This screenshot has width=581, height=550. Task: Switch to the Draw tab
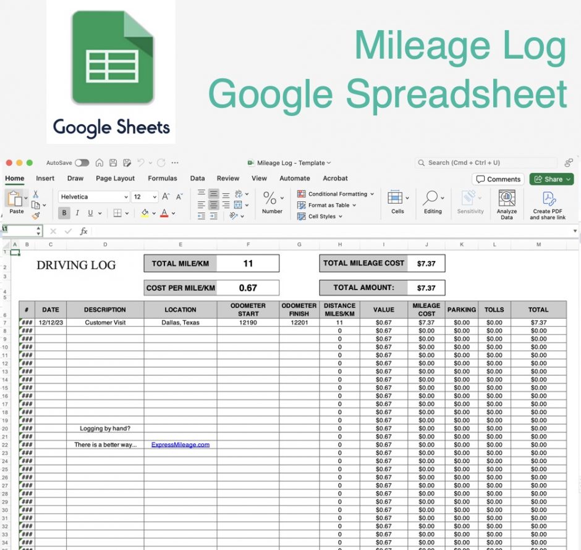tap(75, 178)
